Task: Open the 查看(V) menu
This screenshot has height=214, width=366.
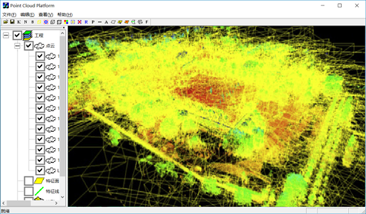Action: click(x=46, y=14)
